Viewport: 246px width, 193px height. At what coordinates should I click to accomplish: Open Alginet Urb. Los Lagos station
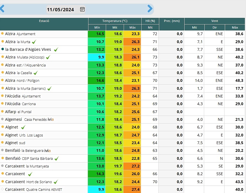click(24, 135)
